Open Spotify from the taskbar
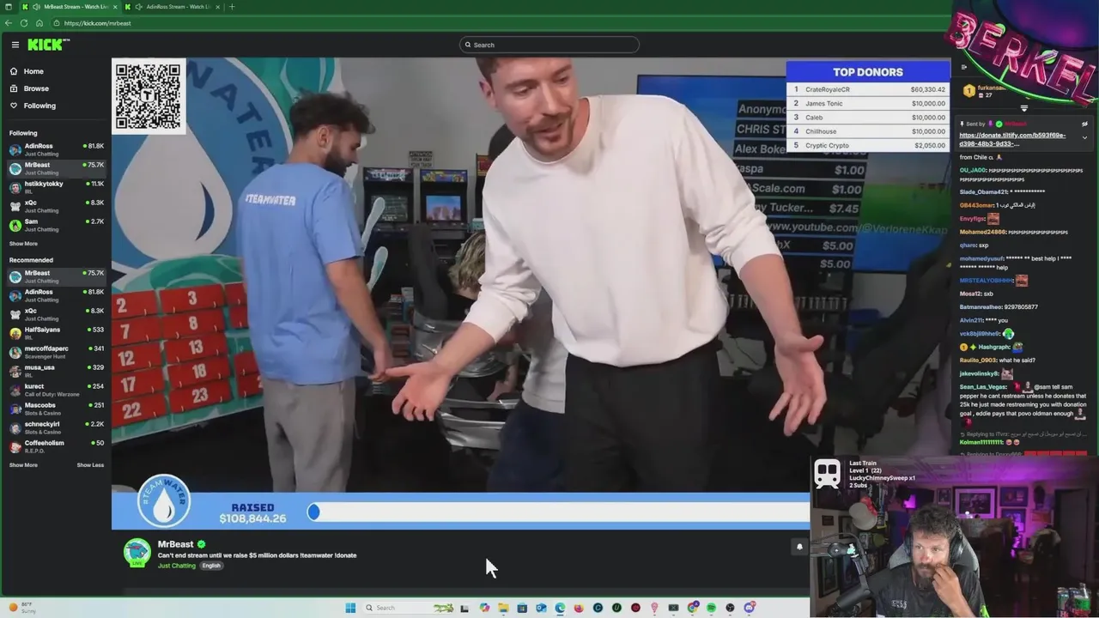The width and height of the screenshot is (1099, 618). point(711,608)
